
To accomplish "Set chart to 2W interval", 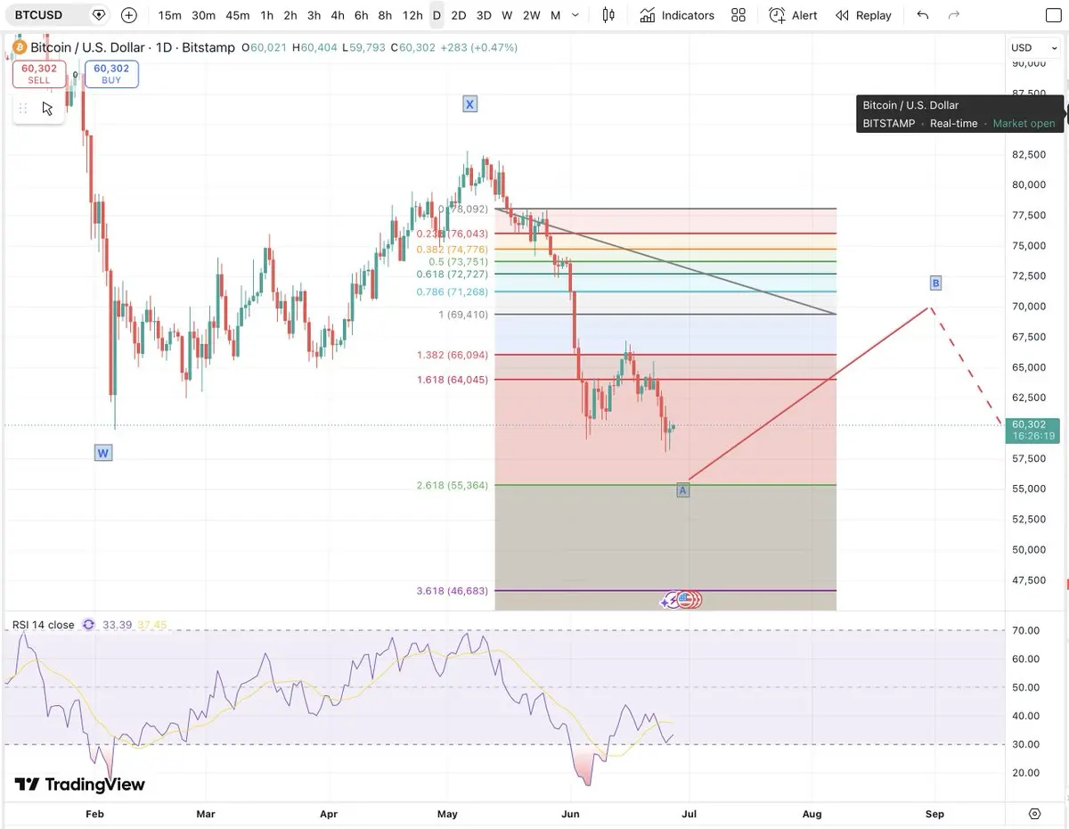I will [531, 15].
